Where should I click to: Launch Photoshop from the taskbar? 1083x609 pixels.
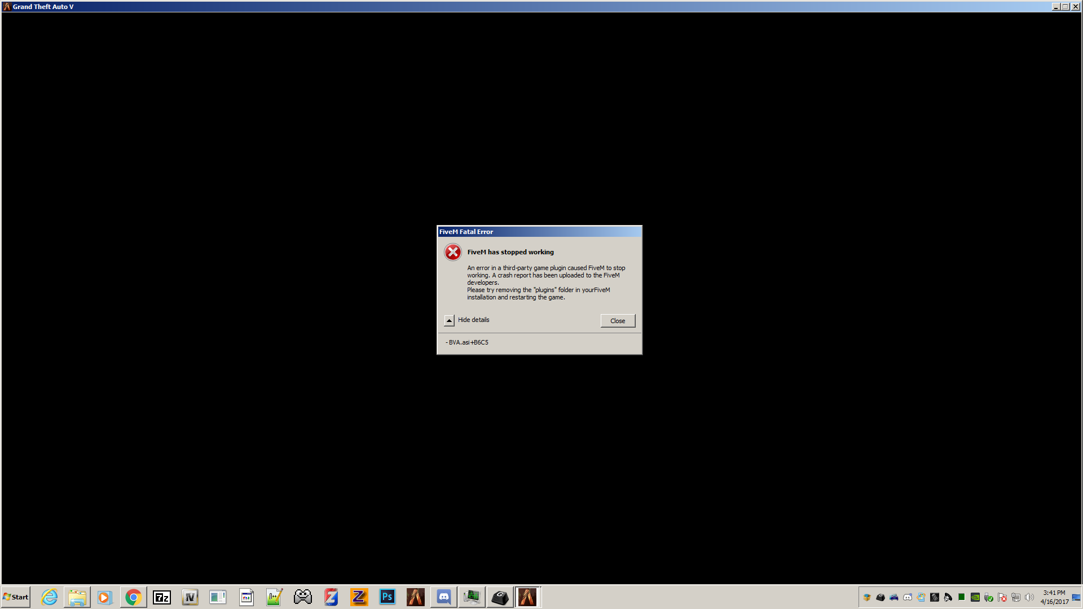[x=388, y=597]
